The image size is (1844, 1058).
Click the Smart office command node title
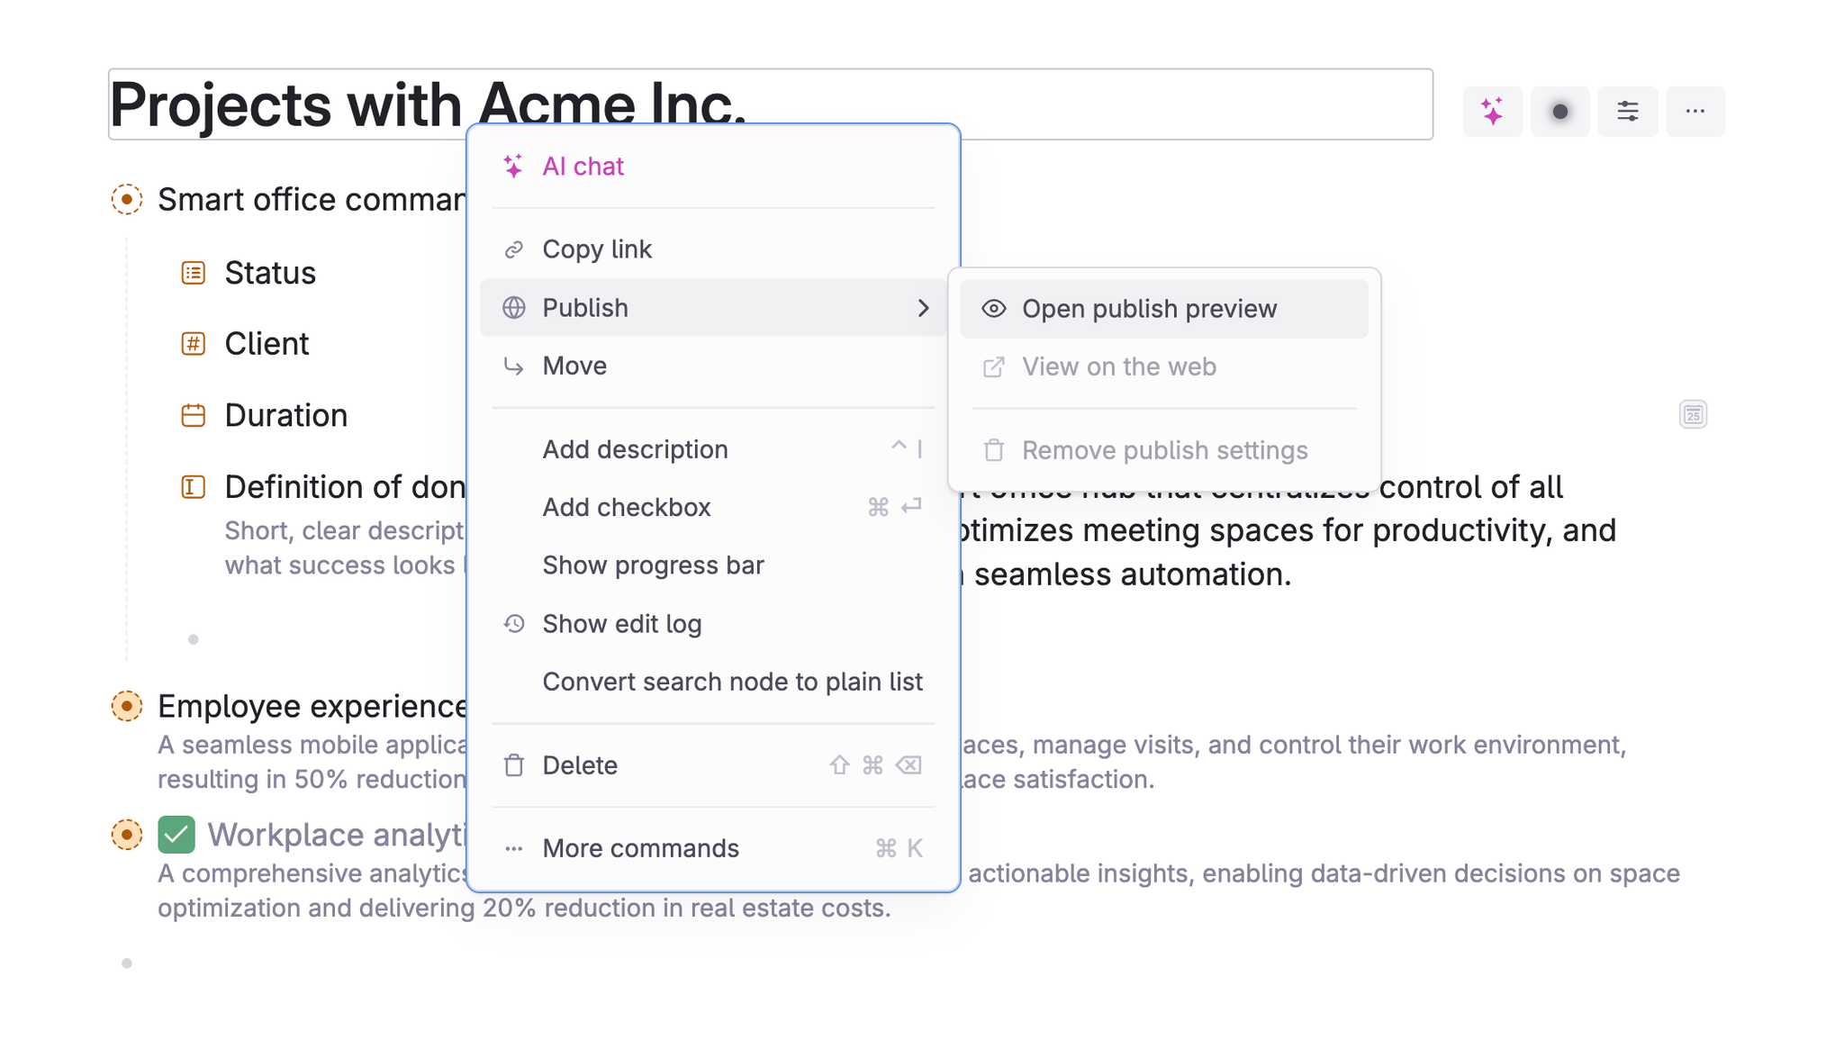[x=312, y=199]
